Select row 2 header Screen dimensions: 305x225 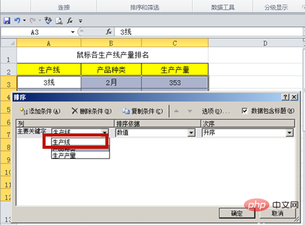click(9, 69)
